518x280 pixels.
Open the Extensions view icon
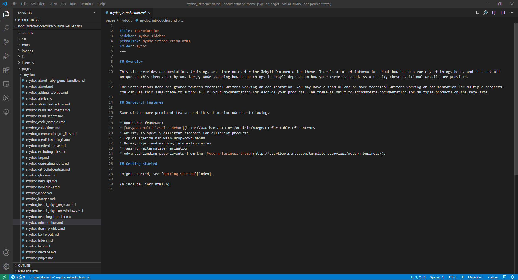click(x=6, y=70)
